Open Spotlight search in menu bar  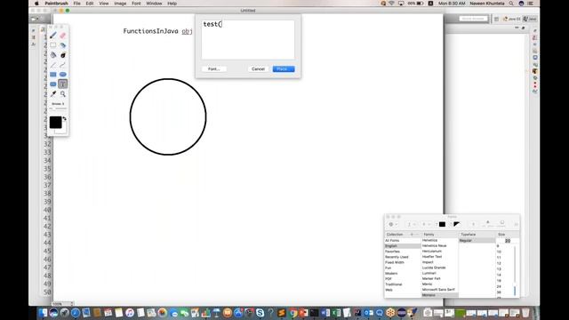[511, 4]
